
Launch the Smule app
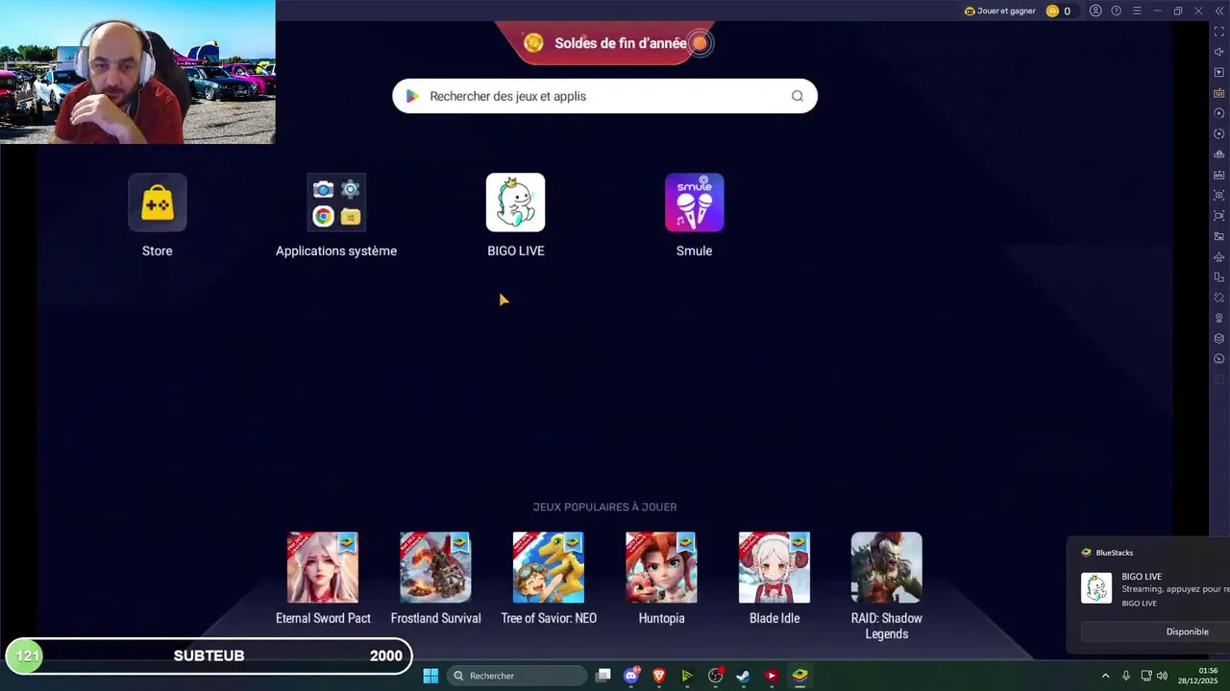[694, 203]
